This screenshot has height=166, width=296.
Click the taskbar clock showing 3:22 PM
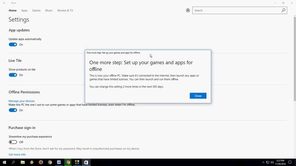pyautogui.click(x=280, y=162)
